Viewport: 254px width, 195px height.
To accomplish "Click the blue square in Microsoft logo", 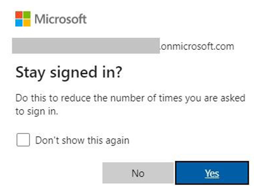I will pos(19,23).
